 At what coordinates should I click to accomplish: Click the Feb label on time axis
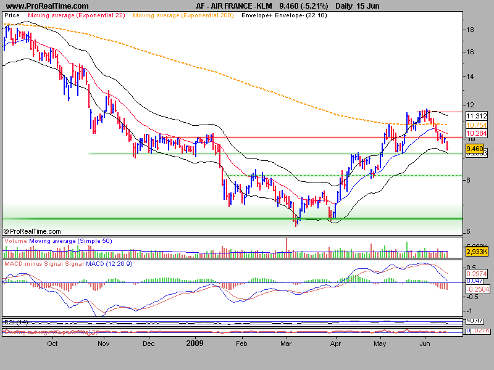(x=241, y=343)
